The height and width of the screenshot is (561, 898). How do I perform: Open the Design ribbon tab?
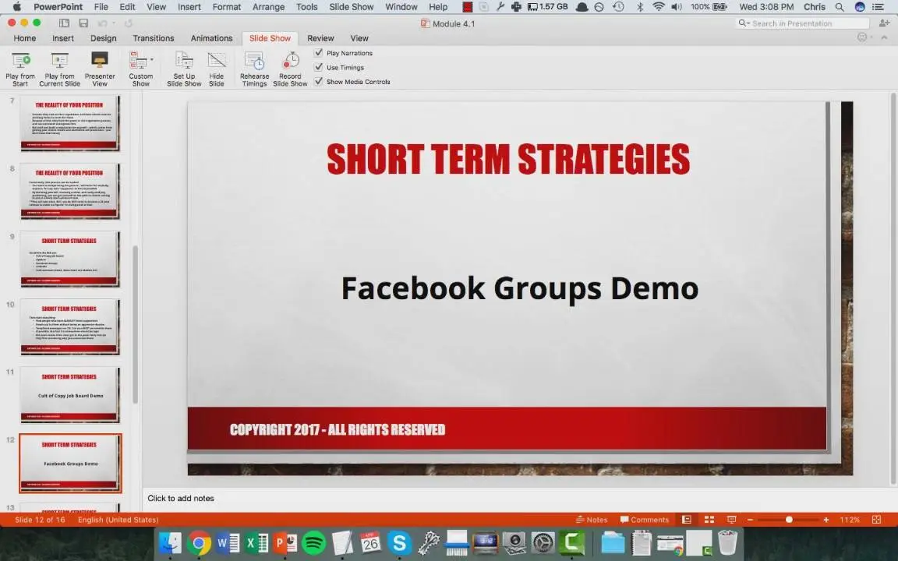coord(103,38)
